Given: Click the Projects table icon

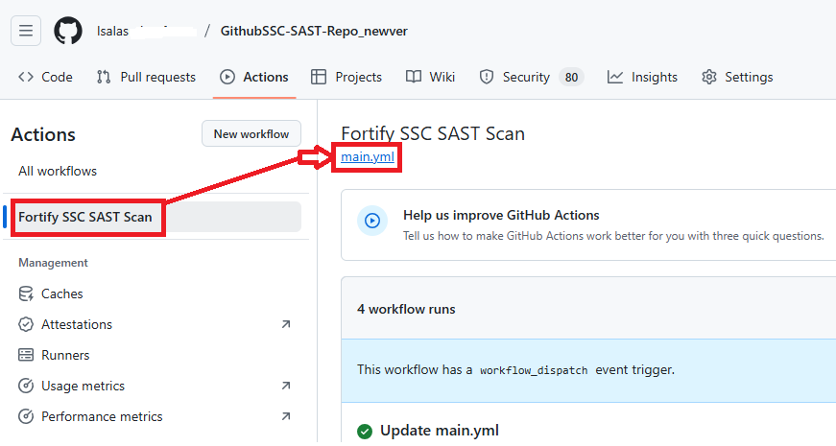Looking at the screenshot, I should point(319,78).
